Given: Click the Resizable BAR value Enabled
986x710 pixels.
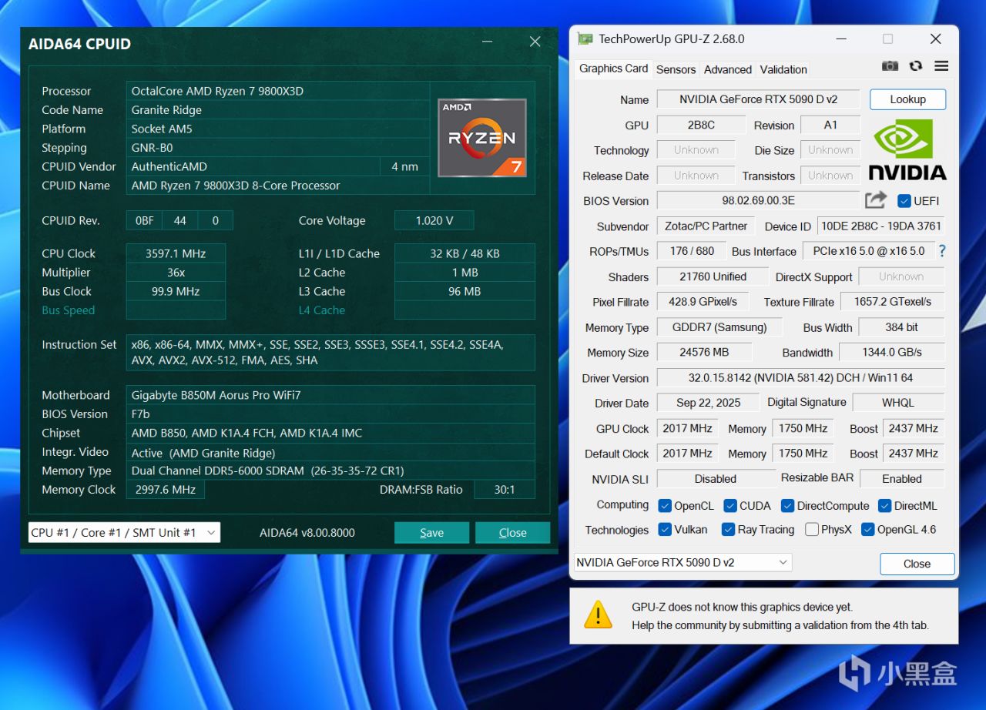Looking at the screenshot, I should 902,479.
